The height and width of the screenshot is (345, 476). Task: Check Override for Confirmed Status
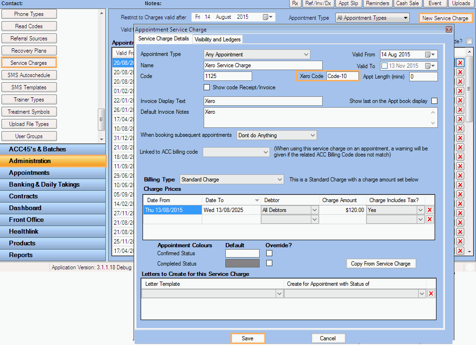(269, 253)
